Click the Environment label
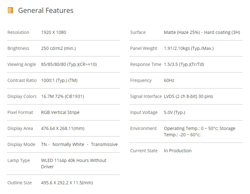This screenshot has width=250, height=194. pyautogui.click(x=144, y=128)
